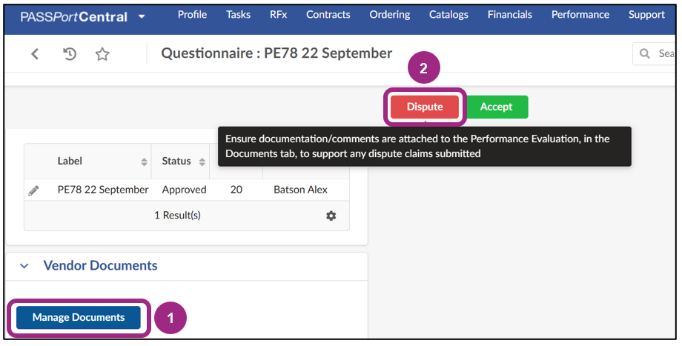Open the Tasks menu

coord(238,15)
